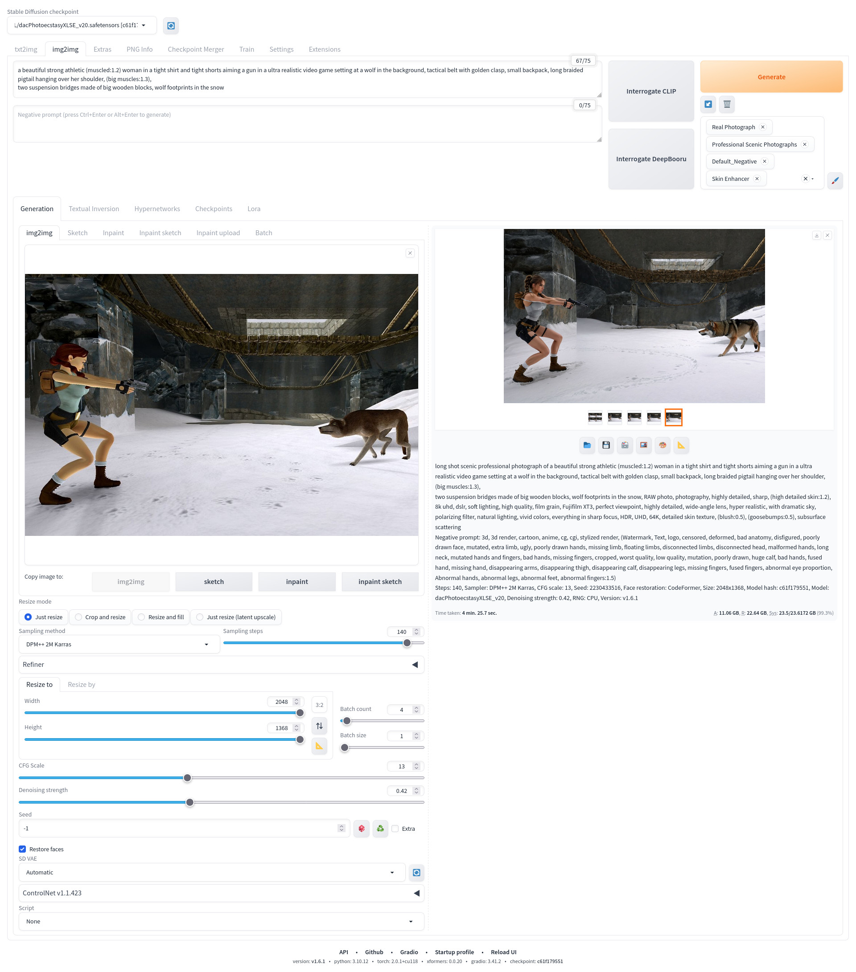Click the 3:2 aspect ratio button
The width and height of the screenshot is (856, 972).
click(x=319, y=705)
